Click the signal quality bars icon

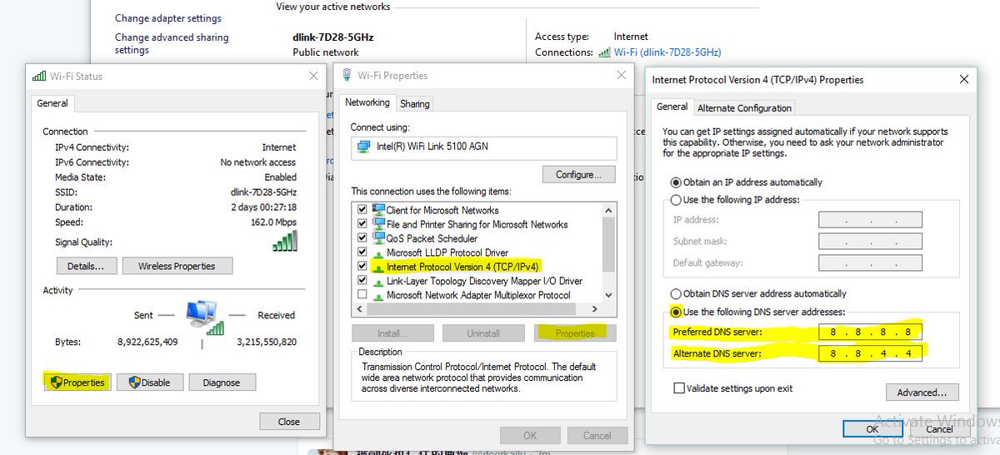(285, 242)
